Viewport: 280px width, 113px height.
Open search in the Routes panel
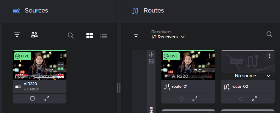point(269,34)
